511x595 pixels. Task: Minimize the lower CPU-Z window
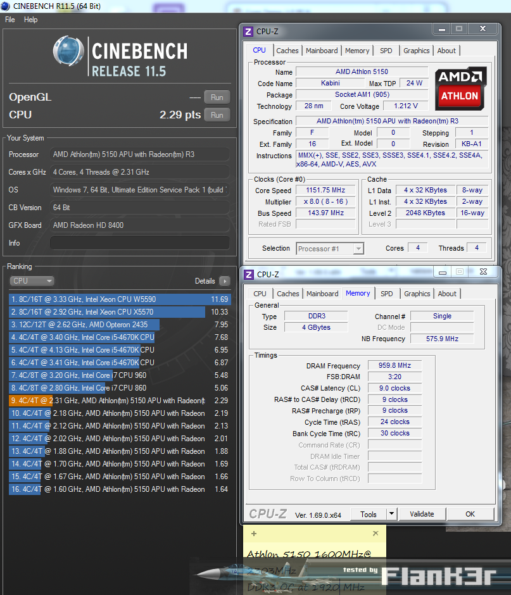point(442,272)
